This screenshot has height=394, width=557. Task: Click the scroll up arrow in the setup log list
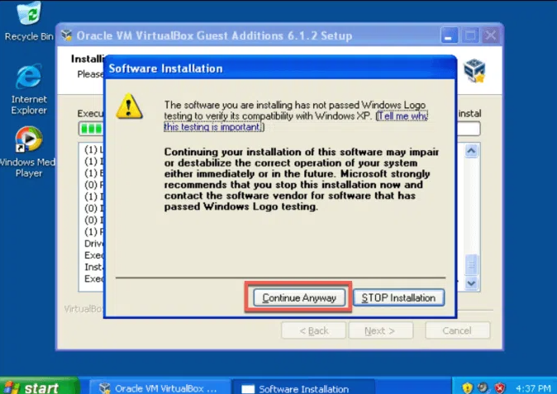click(471, 151)
